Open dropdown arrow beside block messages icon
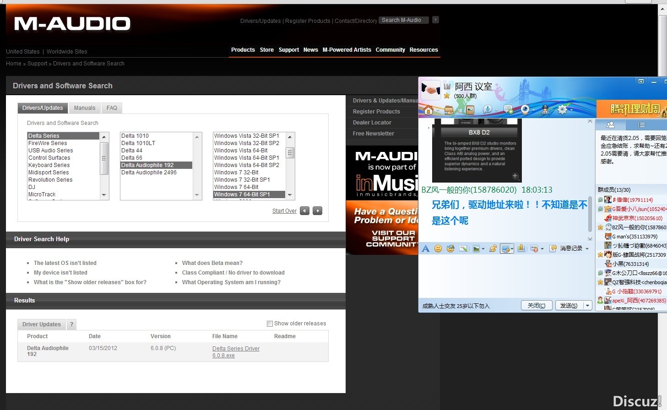 (542, 249)
